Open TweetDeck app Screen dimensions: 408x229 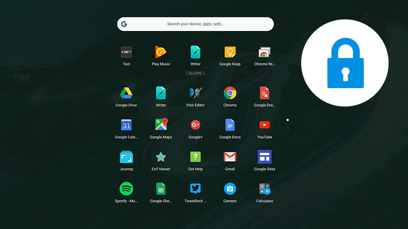click(195, 189)
